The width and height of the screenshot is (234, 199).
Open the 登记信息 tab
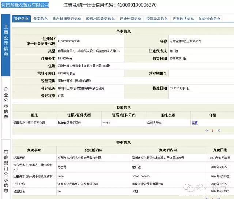tap(21, 19)
